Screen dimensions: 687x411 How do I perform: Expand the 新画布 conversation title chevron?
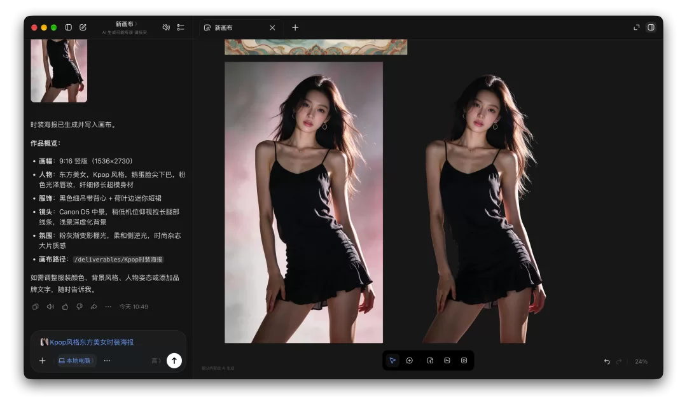tap(136, 24)
